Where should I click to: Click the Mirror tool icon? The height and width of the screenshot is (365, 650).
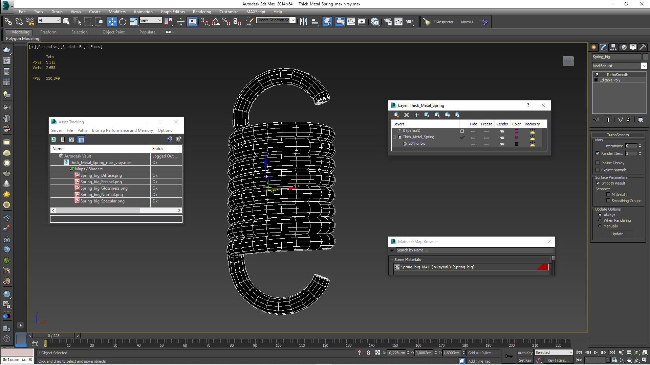303,22
